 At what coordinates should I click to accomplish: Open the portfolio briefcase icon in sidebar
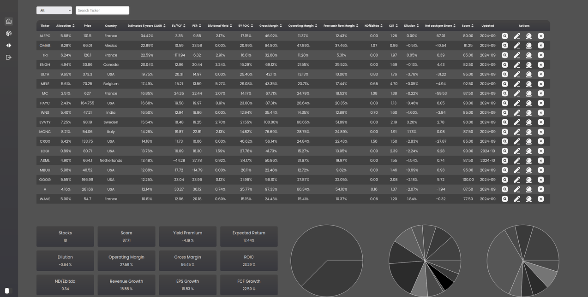coord(8,22)
